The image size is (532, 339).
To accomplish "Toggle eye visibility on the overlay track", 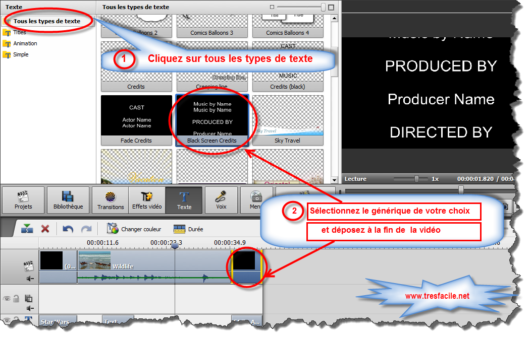I will (6, 298).
